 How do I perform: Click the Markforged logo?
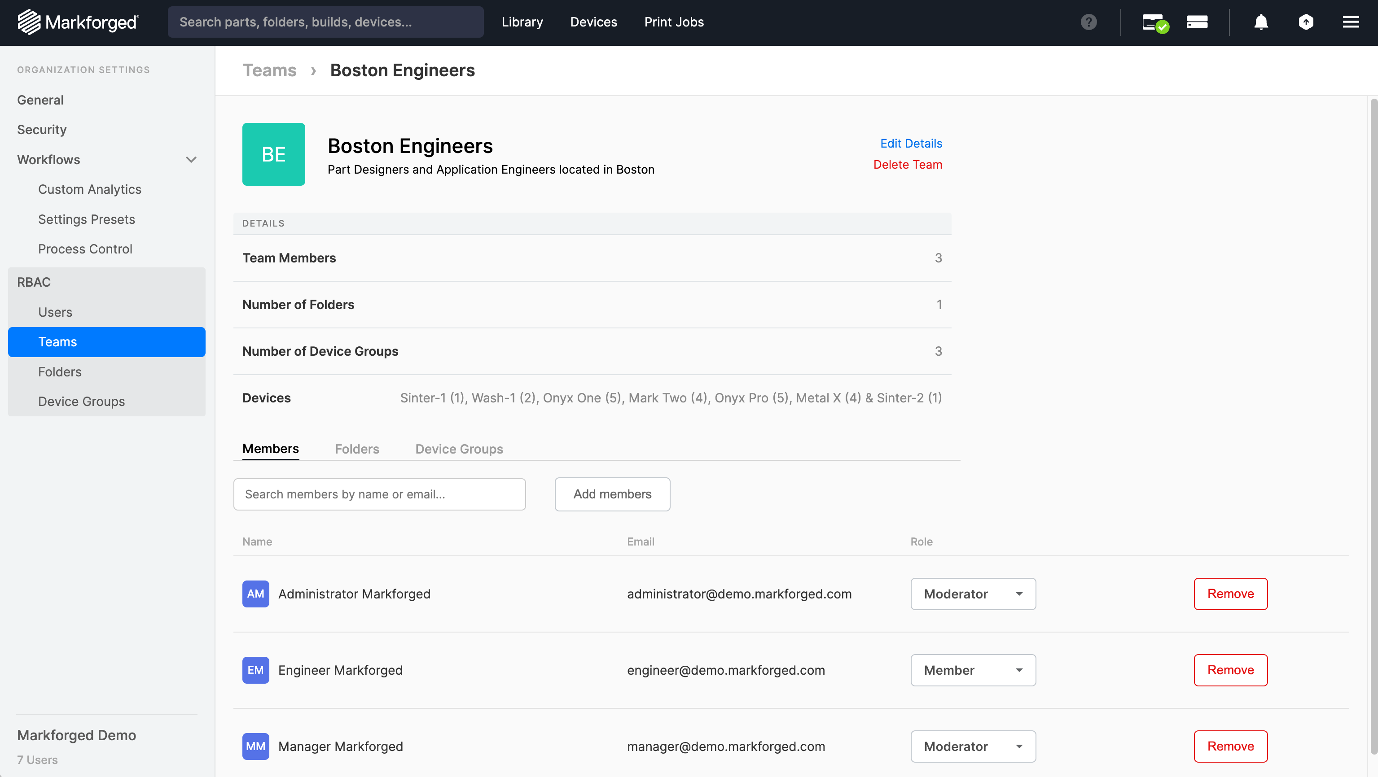pyautogui.click(x=78, y=22)
